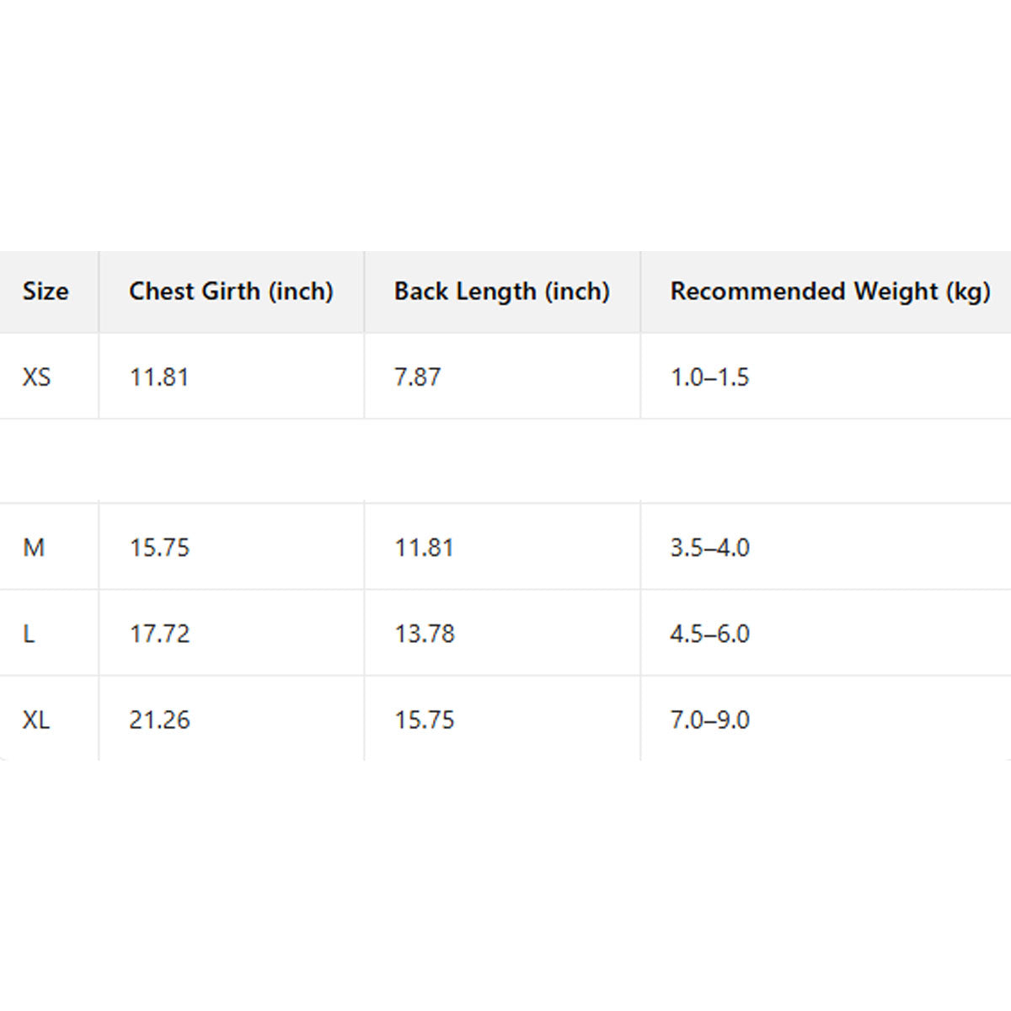Click M chest girth value 15.75

point(159,548)
